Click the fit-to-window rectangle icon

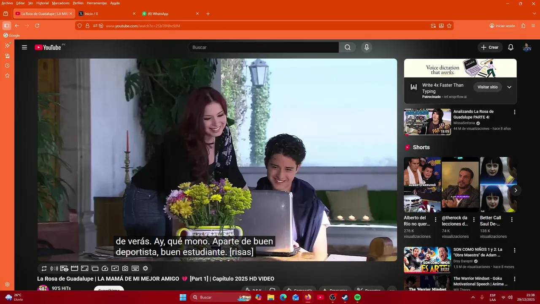click(x=85, y=269)
